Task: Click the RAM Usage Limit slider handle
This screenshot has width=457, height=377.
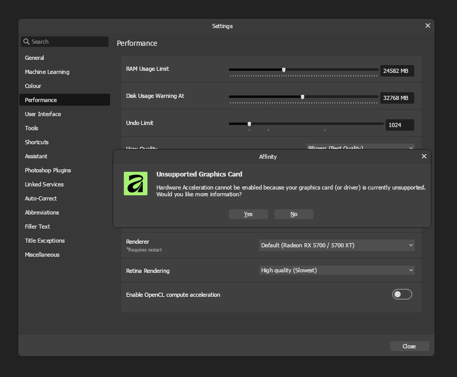Action: (284, 69)
